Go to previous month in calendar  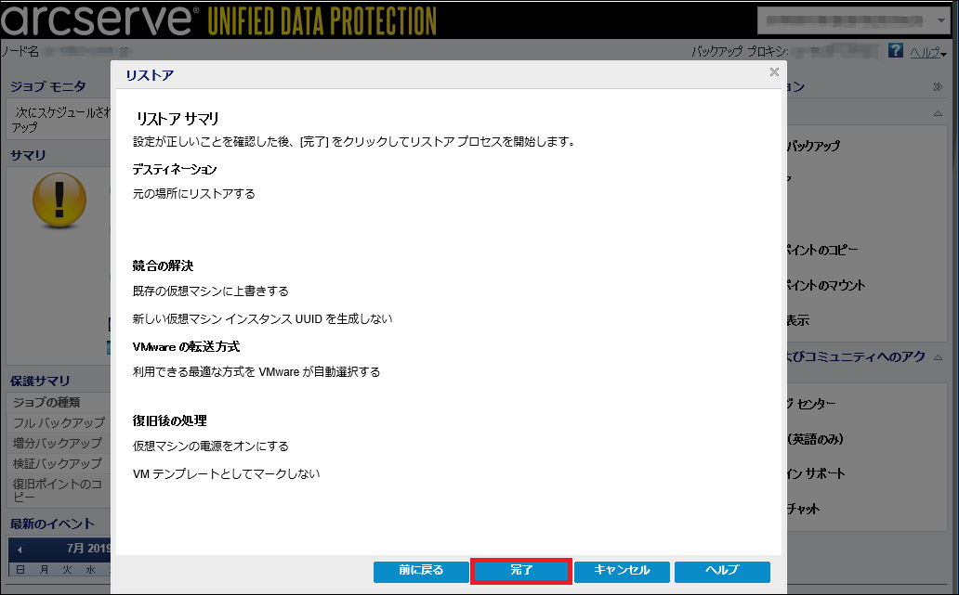coord(20,550)
